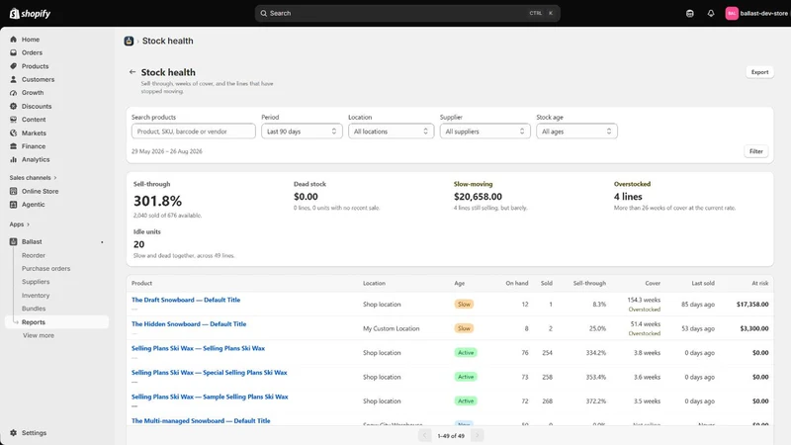Click the $20,658.00 slow-moving value
This screenshot has width=791, height=445.
[478, 197]
